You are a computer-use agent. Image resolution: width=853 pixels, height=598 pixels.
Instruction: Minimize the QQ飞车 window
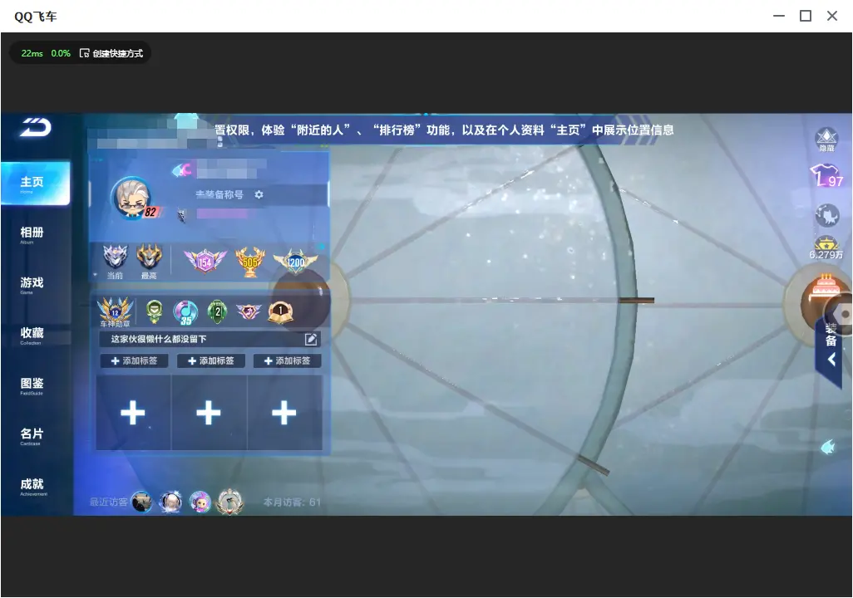779,16
